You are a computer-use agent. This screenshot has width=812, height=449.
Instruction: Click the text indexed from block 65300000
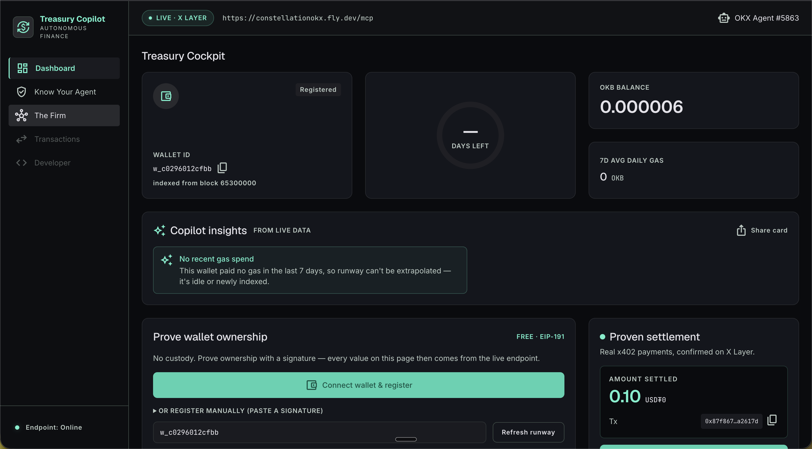point(205,183)
